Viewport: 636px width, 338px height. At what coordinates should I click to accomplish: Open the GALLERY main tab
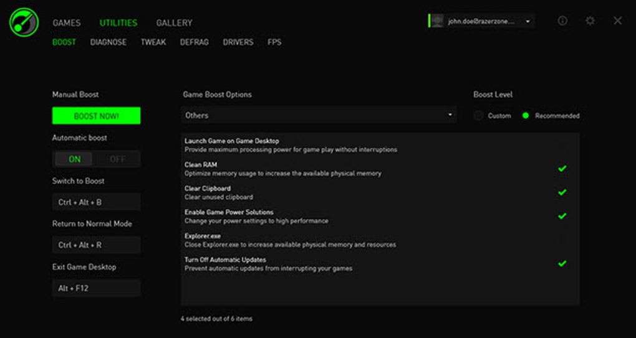coord(175,23)
